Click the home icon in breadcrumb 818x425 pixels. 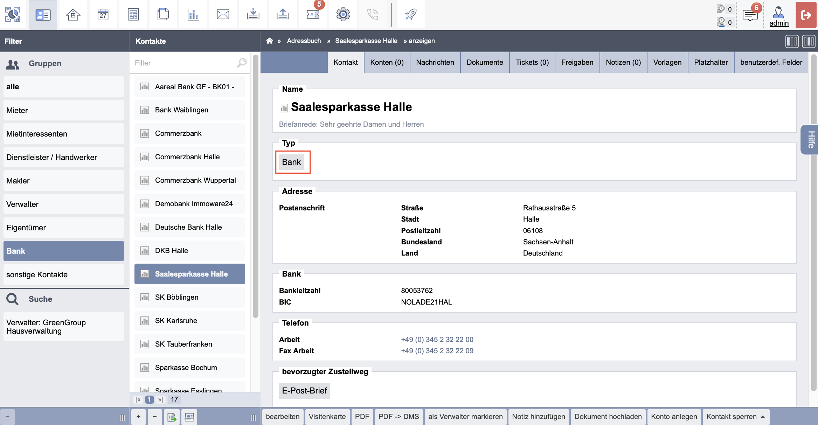[x=269, y=41]
